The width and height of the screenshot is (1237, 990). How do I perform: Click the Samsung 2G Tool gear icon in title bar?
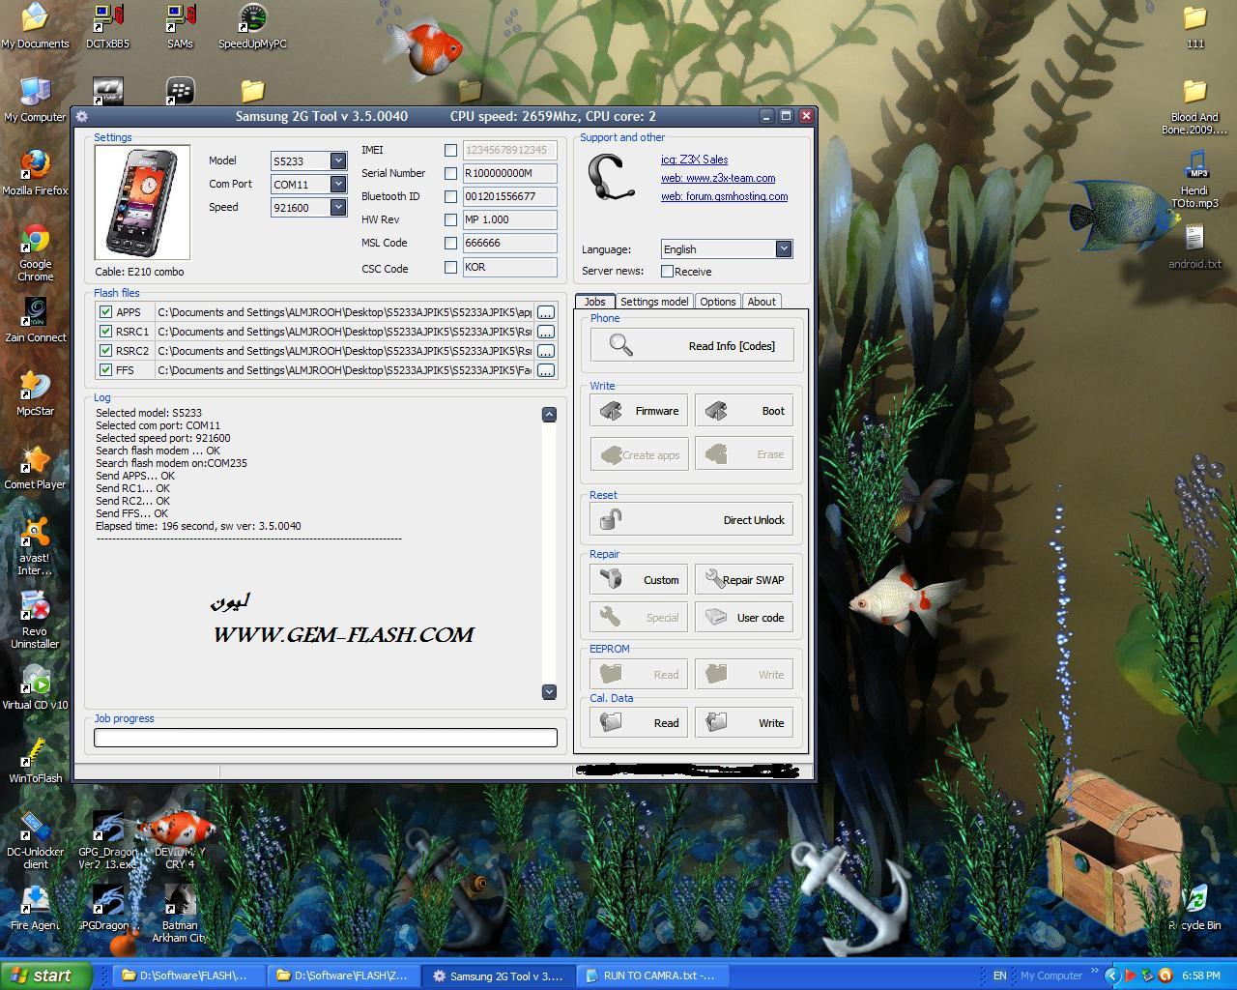coord(82,116)
